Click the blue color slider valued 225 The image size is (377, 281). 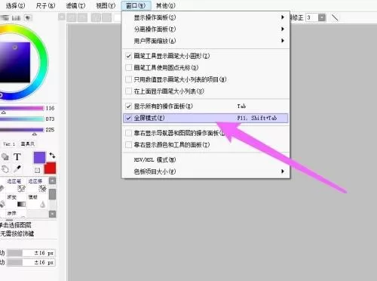(22, 130)
